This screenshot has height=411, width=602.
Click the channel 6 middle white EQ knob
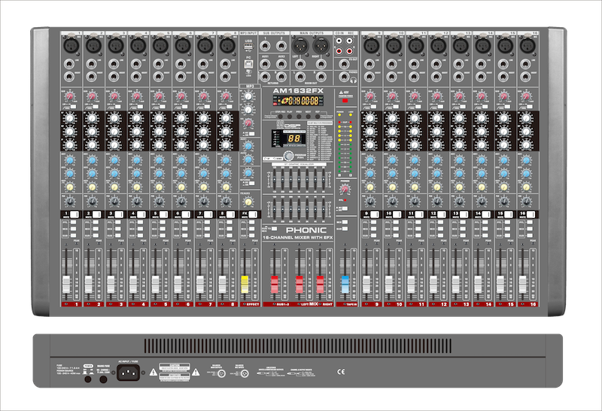tap(181, 132)
